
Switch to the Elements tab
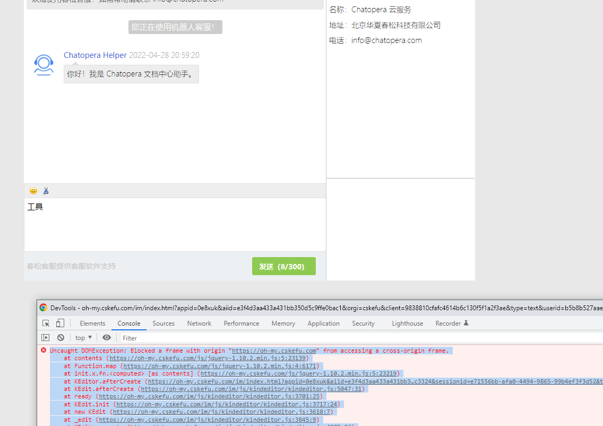(92, 323)
